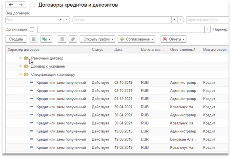Image resolution: width=231 pixels, height=158 pixels.
Task: Open the create-based-on icon dropdown
Action: point(46,39)
